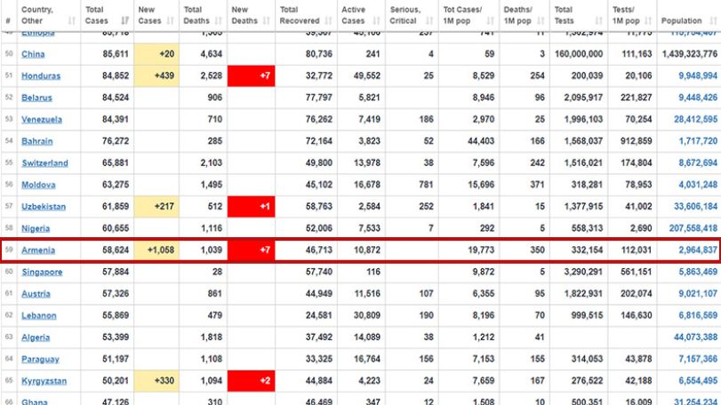This screenshot has height=405, width=721.
Task: Open the Singapore country link
Action: coord(42,272)
